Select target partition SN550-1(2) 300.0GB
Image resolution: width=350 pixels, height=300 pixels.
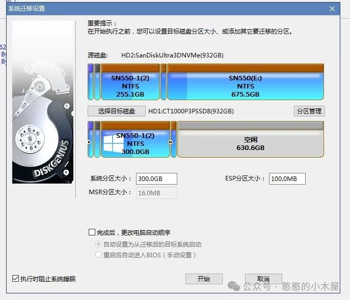pyautogui.click(x=136, y=139)
